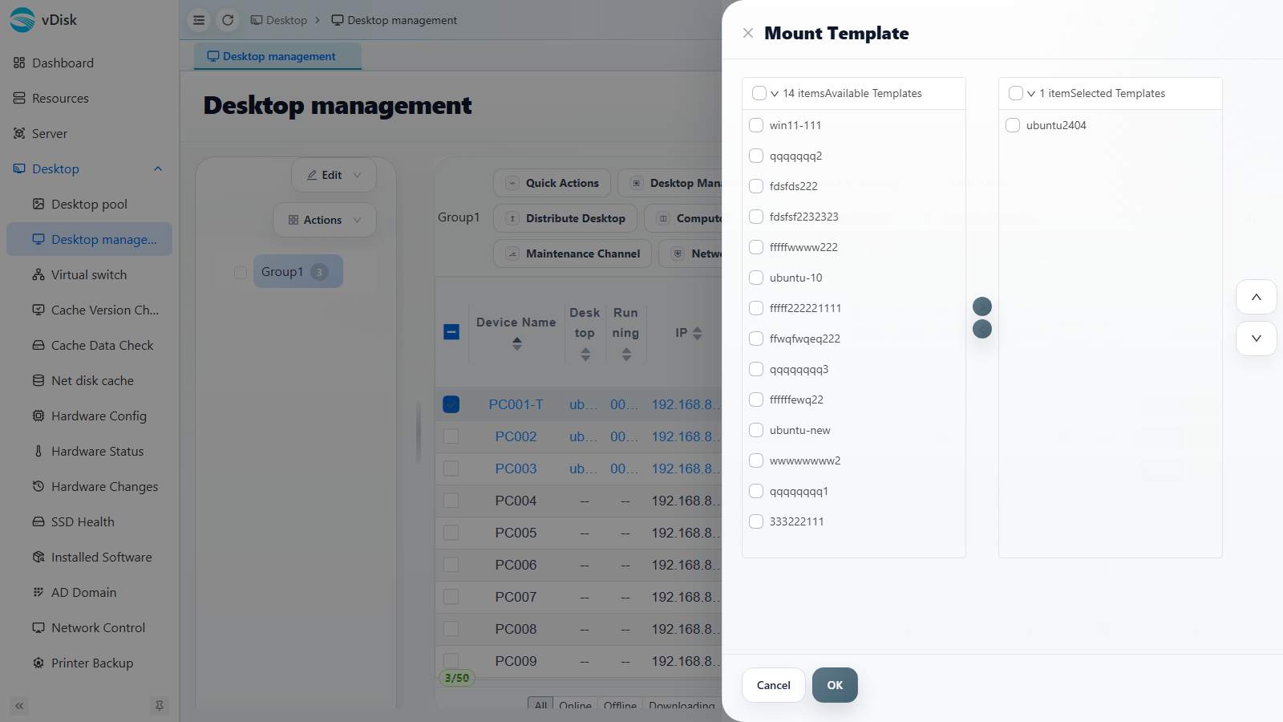The height and width of the screenshot is (722, 1283).
Task: Click the move-right transfer arrow button
Action: 982,306
